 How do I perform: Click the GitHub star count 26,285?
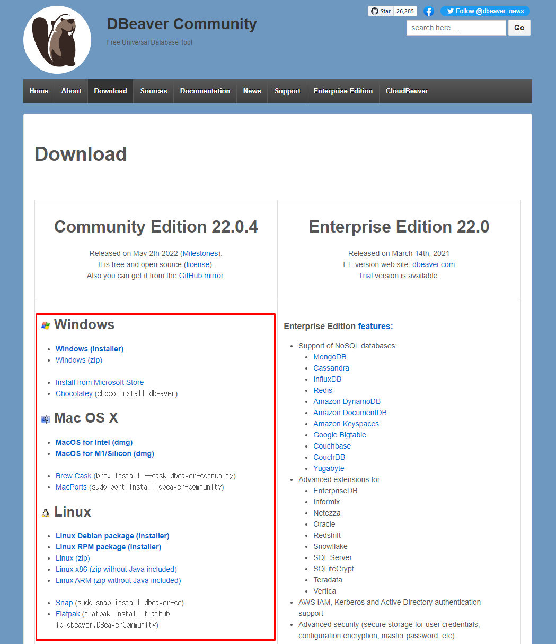coord(405,11)
